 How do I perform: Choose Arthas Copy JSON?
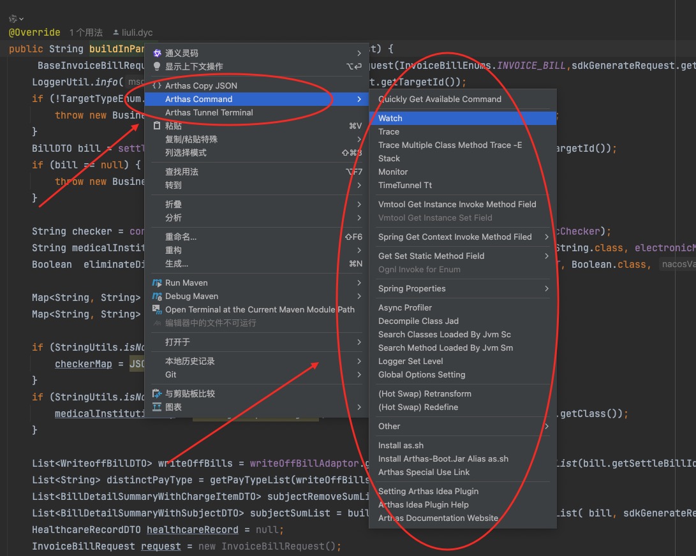point(256,85)
